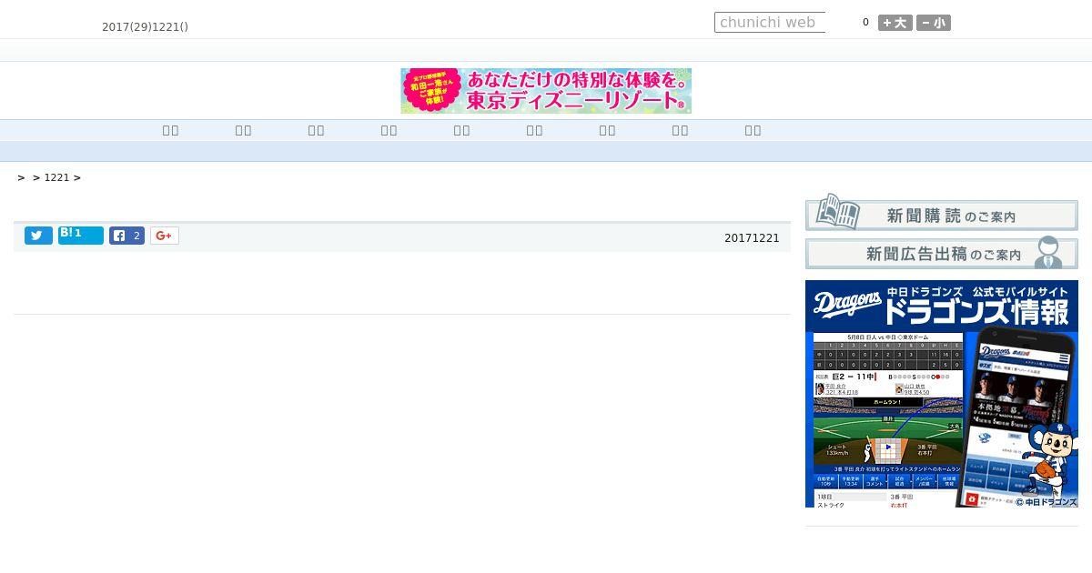Decrease font size with the −小 button
Screen dimensions: 1092x573
[934, 23]
